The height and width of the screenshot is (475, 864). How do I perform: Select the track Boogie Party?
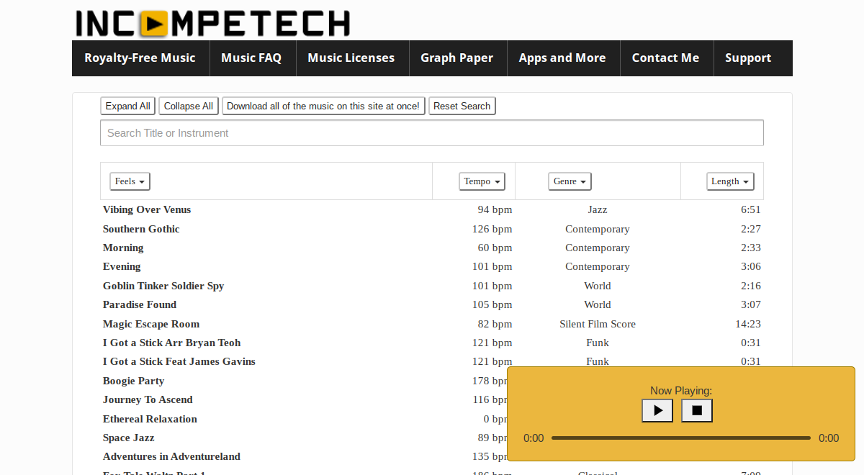point(134,381)
